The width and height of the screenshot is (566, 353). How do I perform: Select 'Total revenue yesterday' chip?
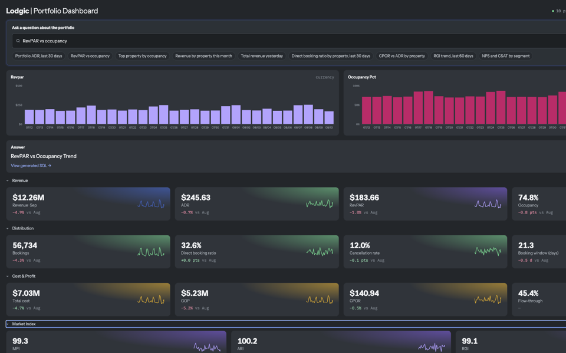(262, 56)
